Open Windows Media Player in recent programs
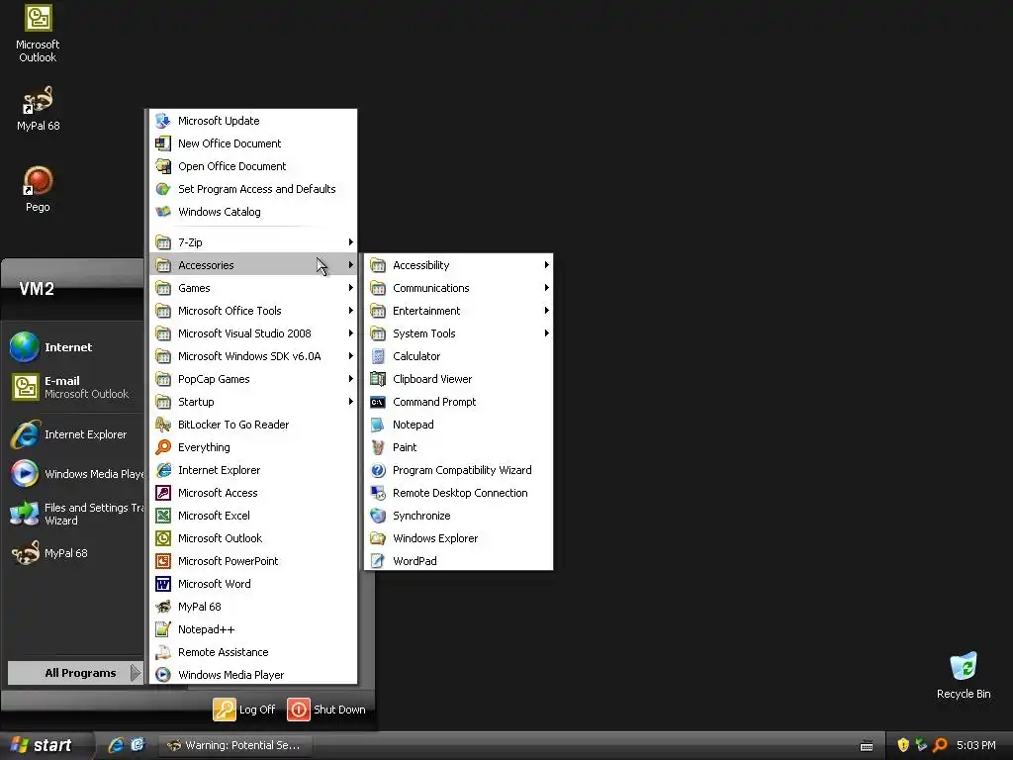Viewport: 1013px width, 760px height. click(75, 474)
